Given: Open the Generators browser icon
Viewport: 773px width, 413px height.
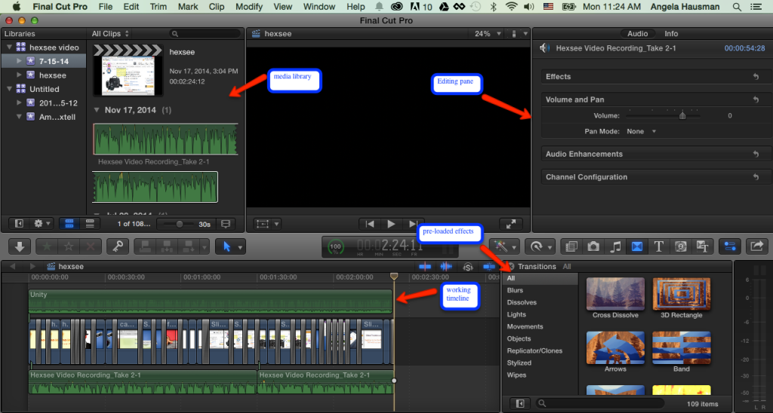Looking at the screenshot, I should click(680, 246).
